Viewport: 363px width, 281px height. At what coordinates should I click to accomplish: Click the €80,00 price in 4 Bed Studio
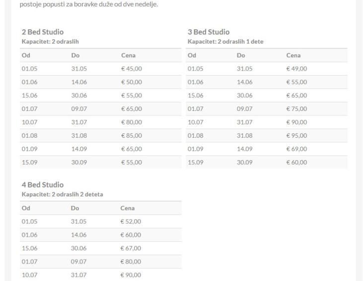tap(131, 262)
